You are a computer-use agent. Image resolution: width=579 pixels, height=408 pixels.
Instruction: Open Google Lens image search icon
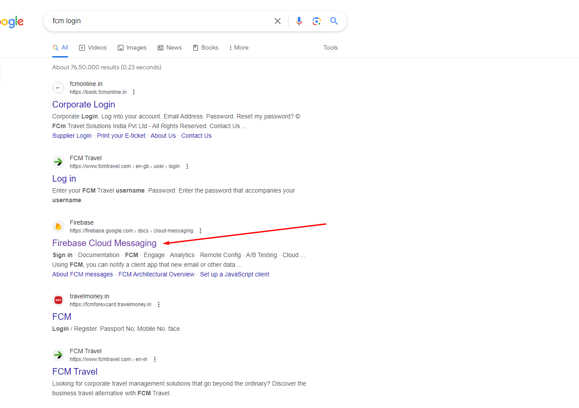(x=317, y=21)
